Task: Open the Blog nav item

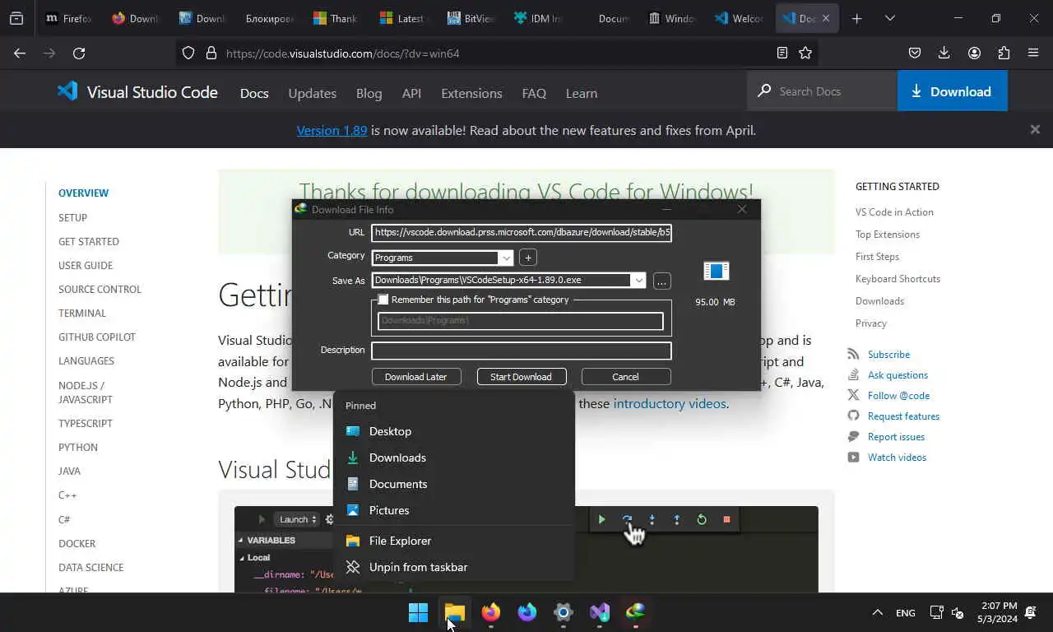Action: [369, 93]
